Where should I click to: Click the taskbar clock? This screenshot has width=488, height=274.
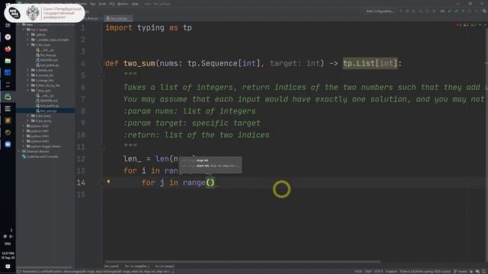pos(8,256)
